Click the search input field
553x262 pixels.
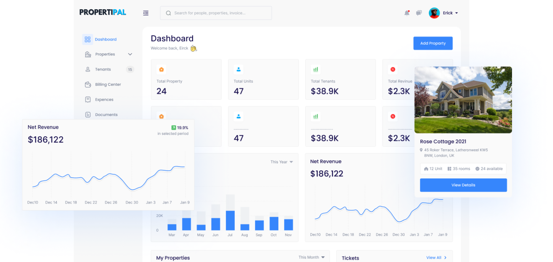point(216,13)
